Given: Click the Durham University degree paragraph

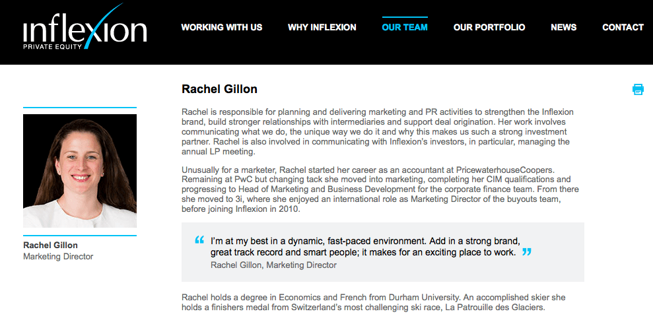Looking at the screenshot, I should tap(374, 302).
